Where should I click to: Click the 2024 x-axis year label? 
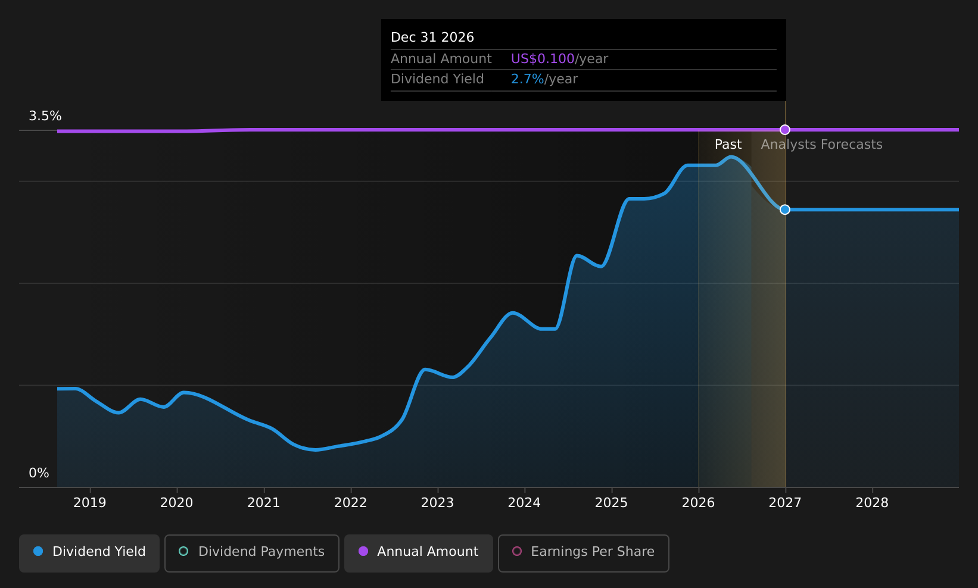tap(524, 503)
